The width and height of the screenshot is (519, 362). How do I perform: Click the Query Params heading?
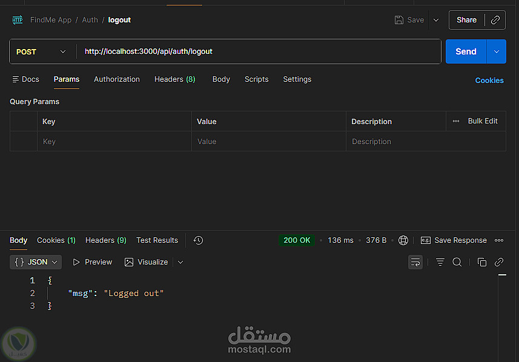[x=35, y=102]
